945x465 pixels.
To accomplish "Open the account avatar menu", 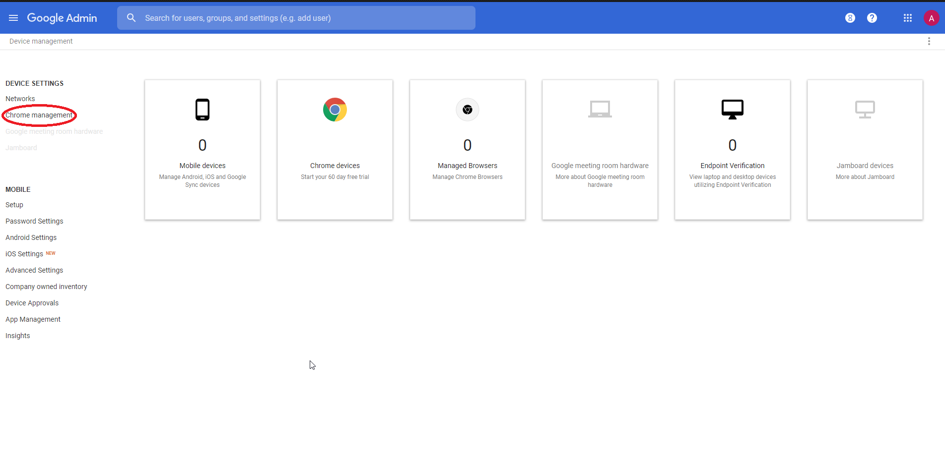I will tap(931, 18).
